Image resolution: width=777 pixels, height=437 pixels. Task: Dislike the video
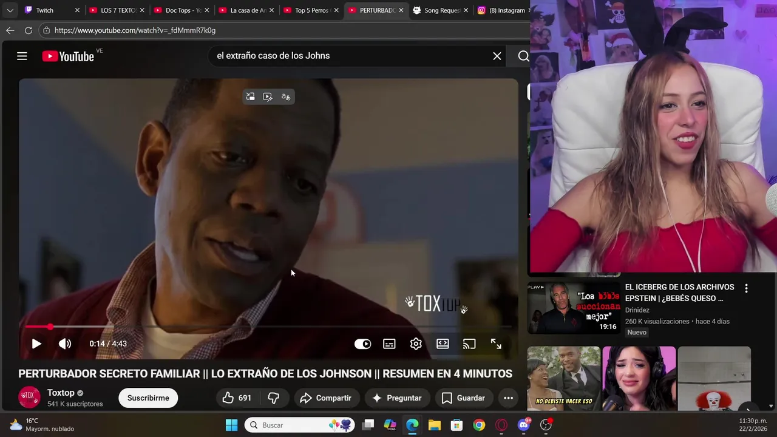[274, 398]
